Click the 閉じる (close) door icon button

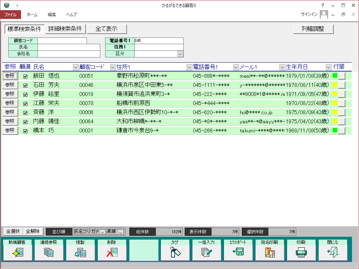pyautogui.click(x=333, y=250)
